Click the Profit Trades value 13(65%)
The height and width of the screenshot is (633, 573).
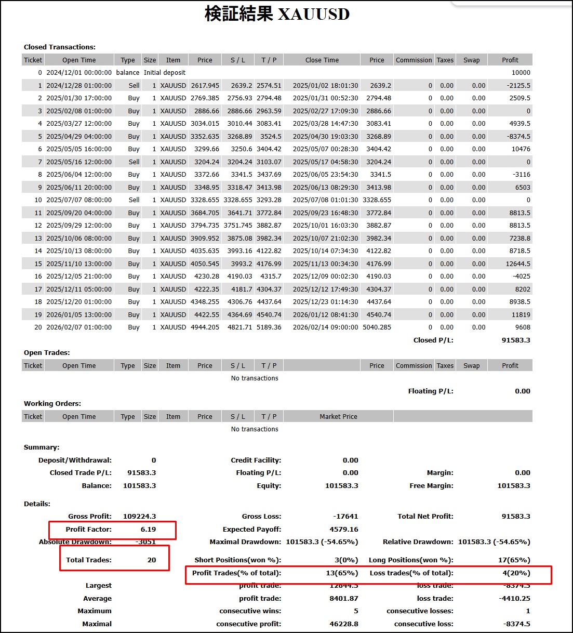point(342,573)
